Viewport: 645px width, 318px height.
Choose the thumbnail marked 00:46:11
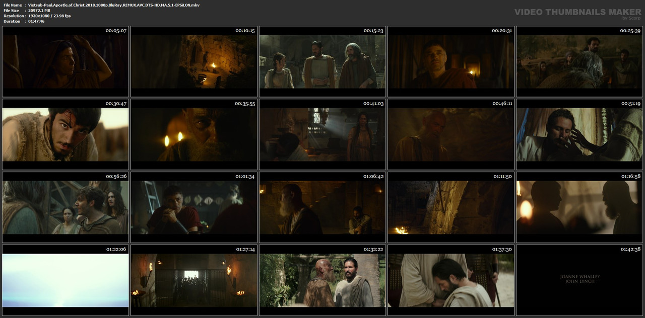[451, 134]
